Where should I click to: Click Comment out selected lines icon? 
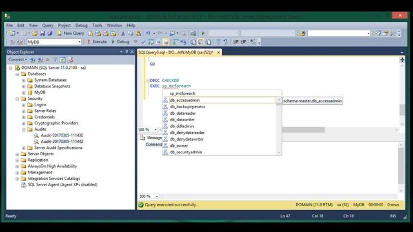point(218,42)
